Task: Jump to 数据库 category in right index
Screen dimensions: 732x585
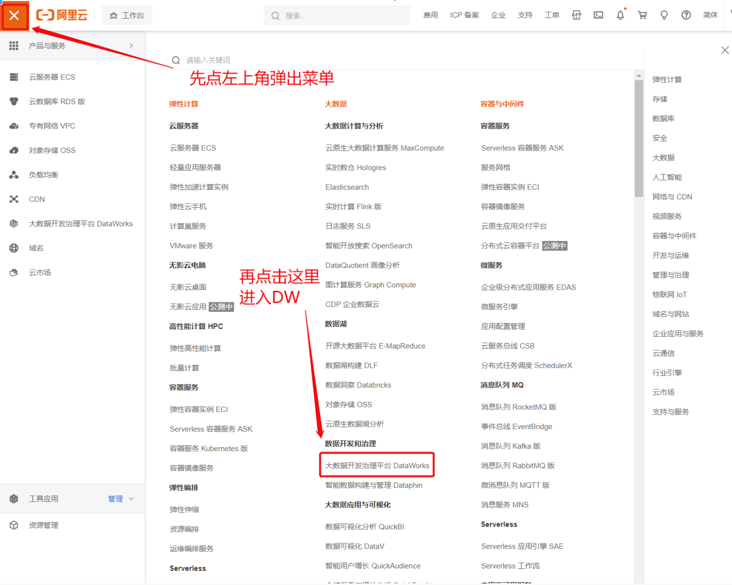Action: pyautogui.click(x=664, y=119)
